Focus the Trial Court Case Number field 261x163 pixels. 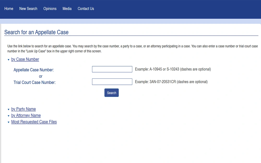112,82
